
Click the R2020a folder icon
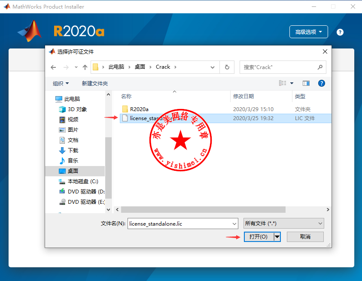pos(125,109)
